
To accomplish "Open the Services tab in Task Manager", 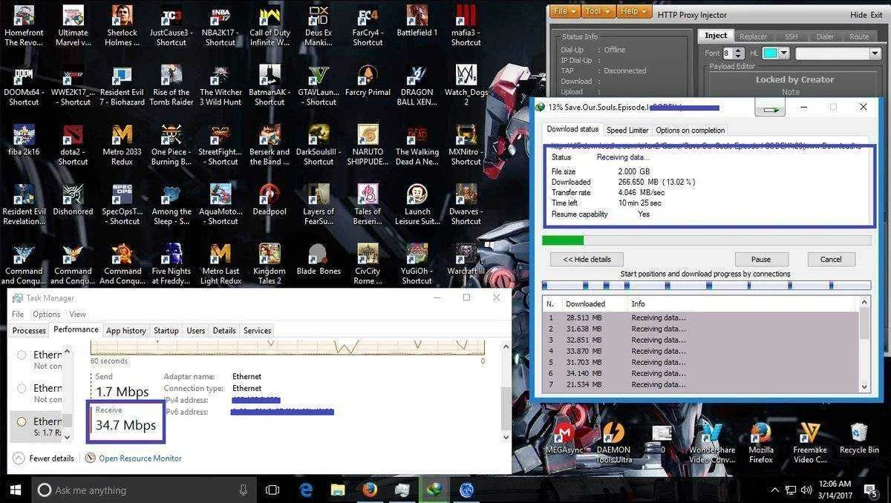I will tap(257, 331).
